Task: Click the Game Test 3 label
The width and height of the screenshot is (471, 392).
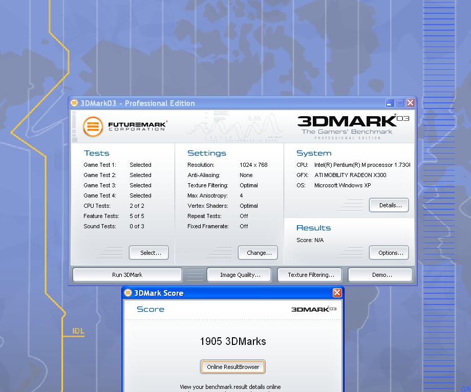Action: pyautogui.click(x=100, y=185)
